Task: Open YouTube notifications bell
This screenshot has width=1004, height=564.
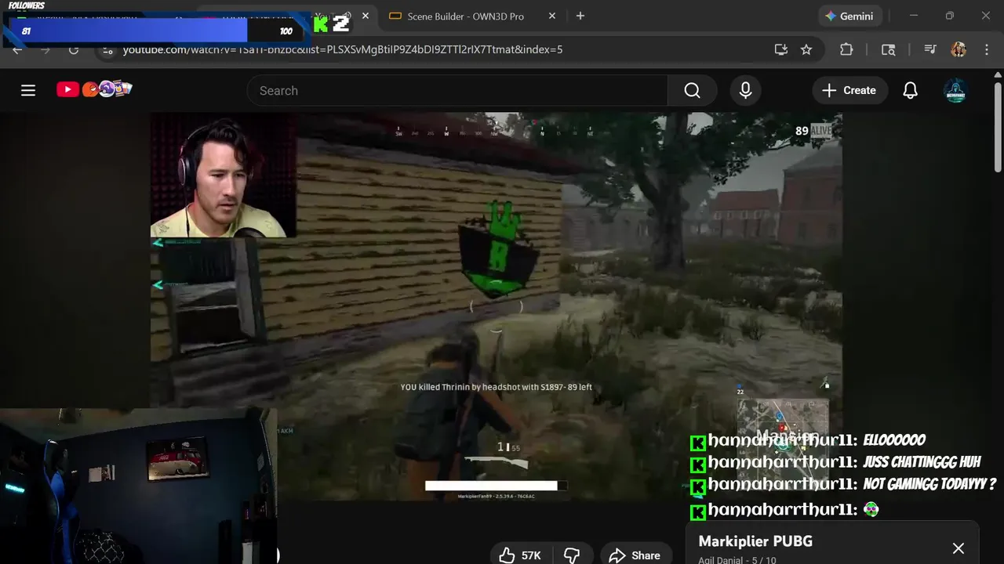Action: coord(910,91)
